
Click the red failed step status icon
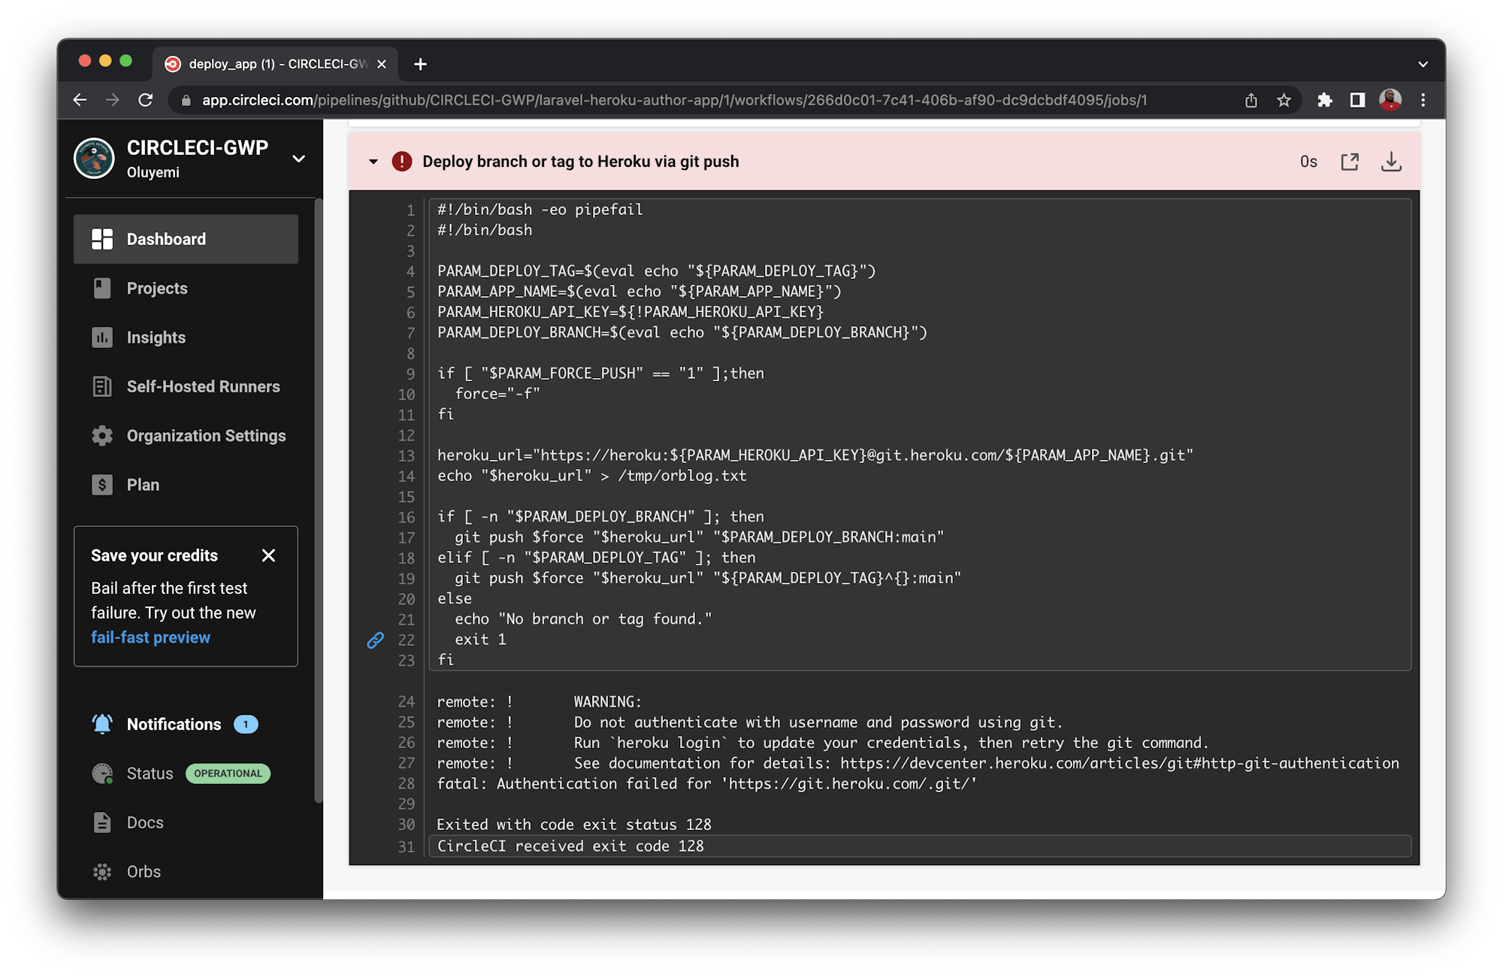(402, 162)
